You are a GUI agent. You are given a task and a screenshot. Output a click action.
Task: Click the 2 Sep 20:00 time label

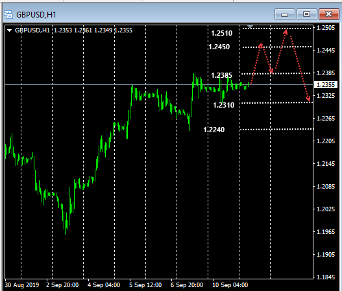[x=62, y=285]
